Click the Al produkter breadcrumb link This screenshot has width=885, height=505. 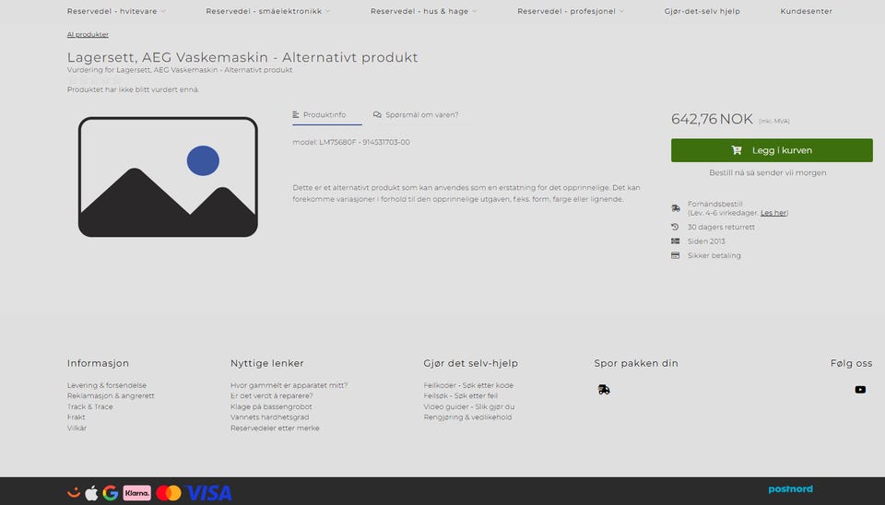pos(88,34)
